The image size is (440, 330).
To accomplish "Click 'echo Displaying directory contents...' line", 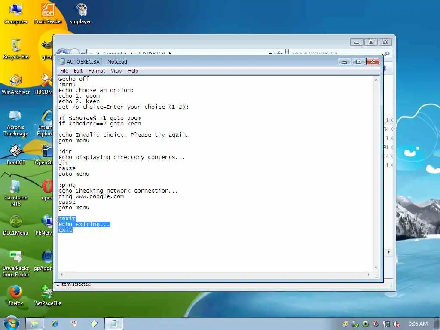I will pos(122,157).
